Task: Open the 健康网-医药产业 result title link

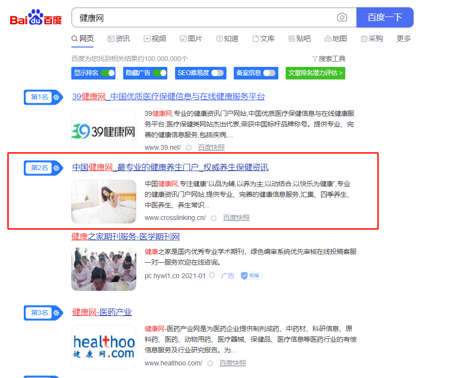Action: (x=102, y=312)
